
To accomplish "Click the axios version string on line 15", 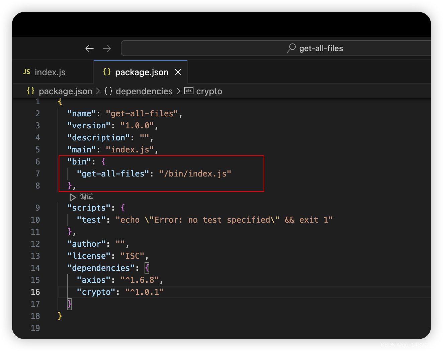I will coord(141,280).
